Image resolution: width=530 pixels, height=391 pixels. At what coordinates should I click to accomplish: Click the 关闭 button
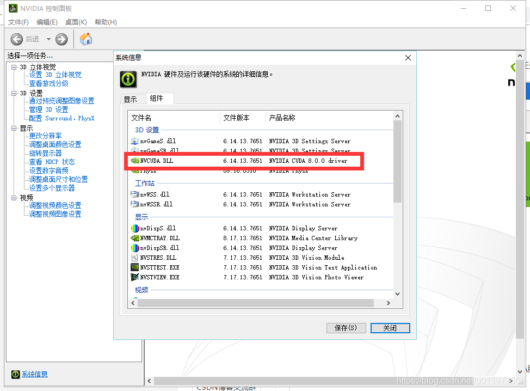(x=390, y=328)
